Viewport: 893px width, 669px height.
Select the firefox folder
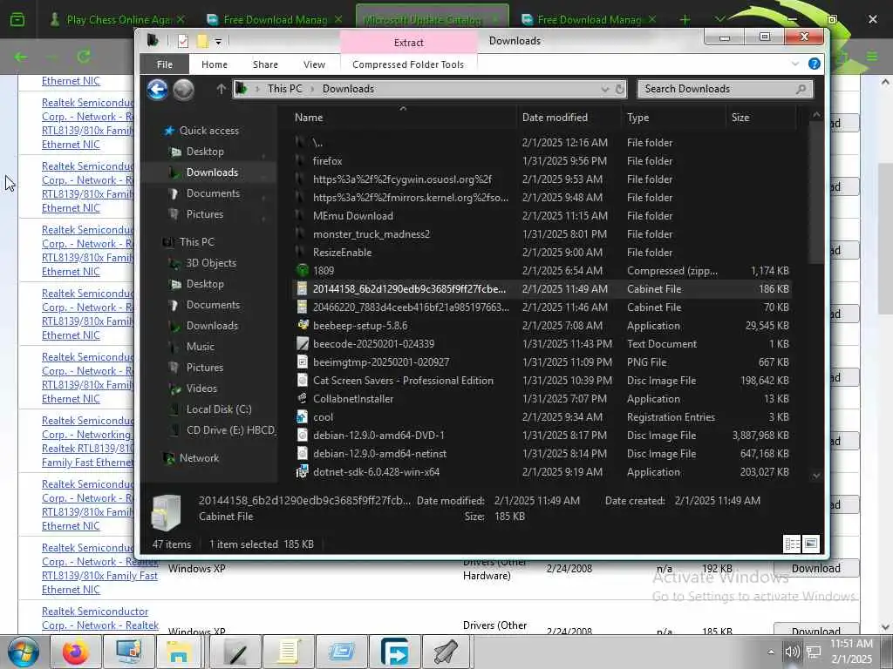click(328, 161)
